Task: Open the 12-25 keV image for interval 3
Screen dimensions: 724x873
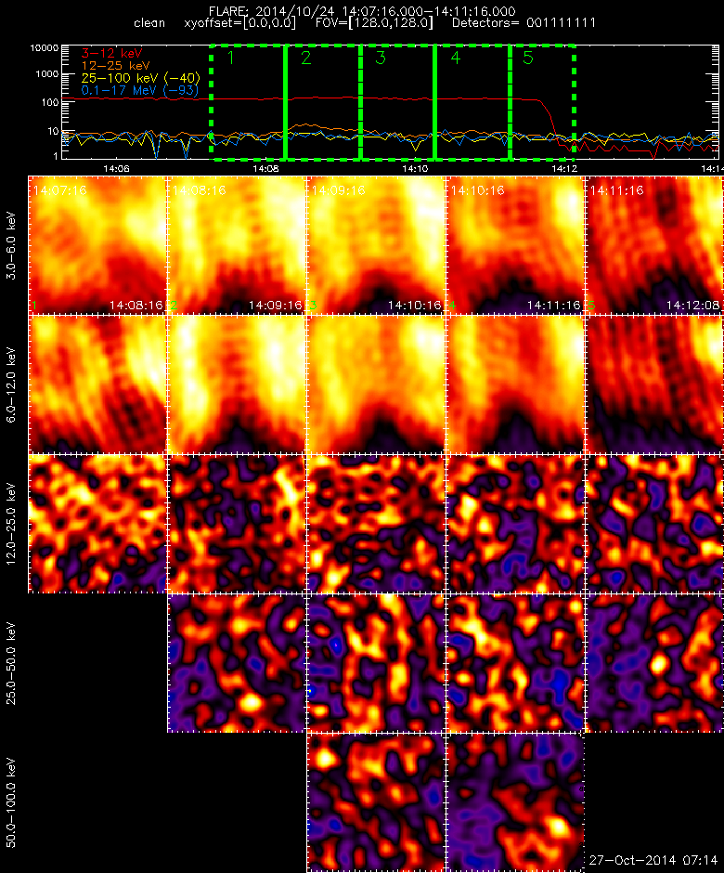Action: click(x=376, y=524)
